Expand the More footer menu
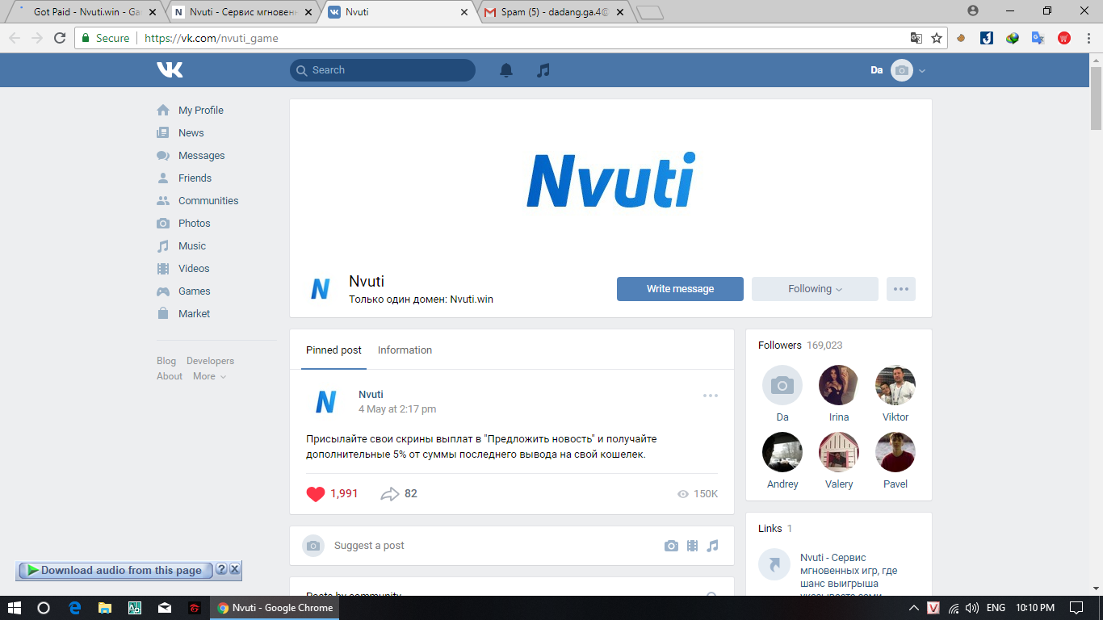This screenshot has width=1103, height=620. coord(210,376)
